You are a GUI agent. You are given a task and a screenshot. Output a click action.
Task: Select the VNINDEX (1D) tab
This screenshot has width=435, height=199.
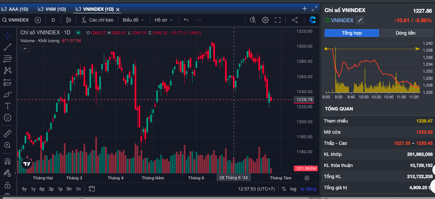point(95,9)
